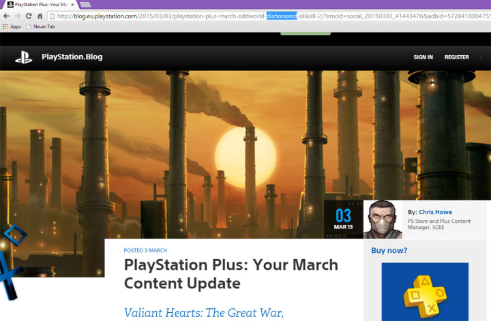The width and height of the screenshot is (491, 321).
Task: Click PS Store and Plus Content Manager text
Action: click(x=439, y=224)
